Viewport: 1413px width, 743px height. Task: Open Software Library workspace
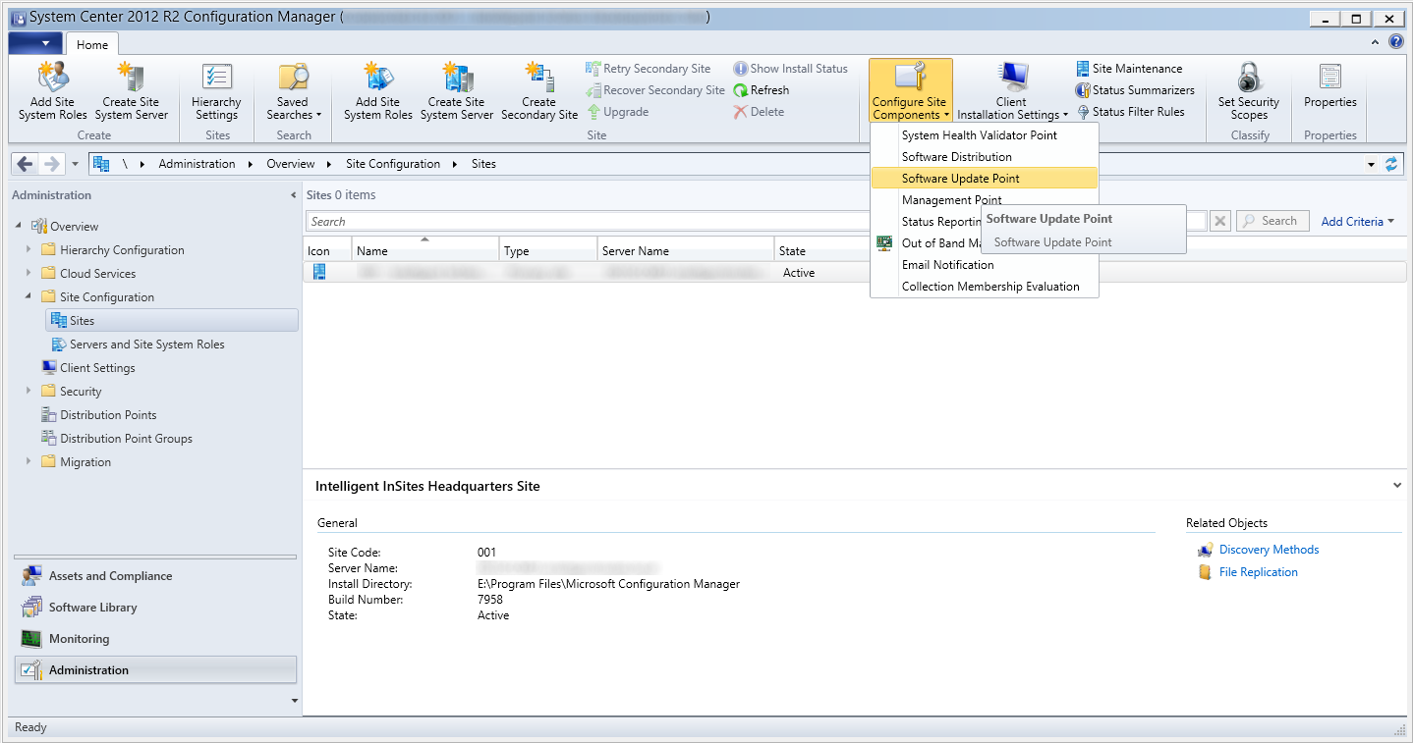pyautogui.click(x=155, y=608)
